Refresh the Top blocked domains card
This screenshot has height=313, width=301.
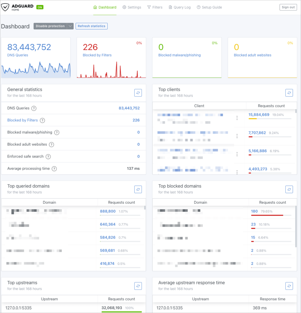pyautogui.click(x=289, y=190)
